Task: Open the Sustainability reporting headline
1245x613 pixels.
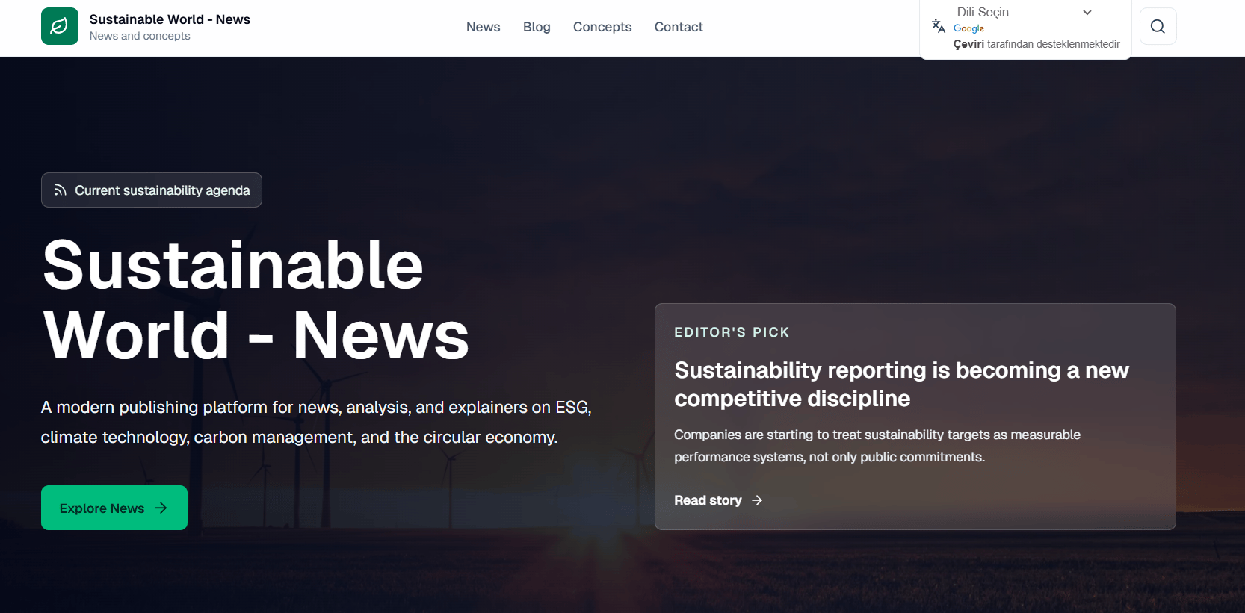Action: (901, 384)
